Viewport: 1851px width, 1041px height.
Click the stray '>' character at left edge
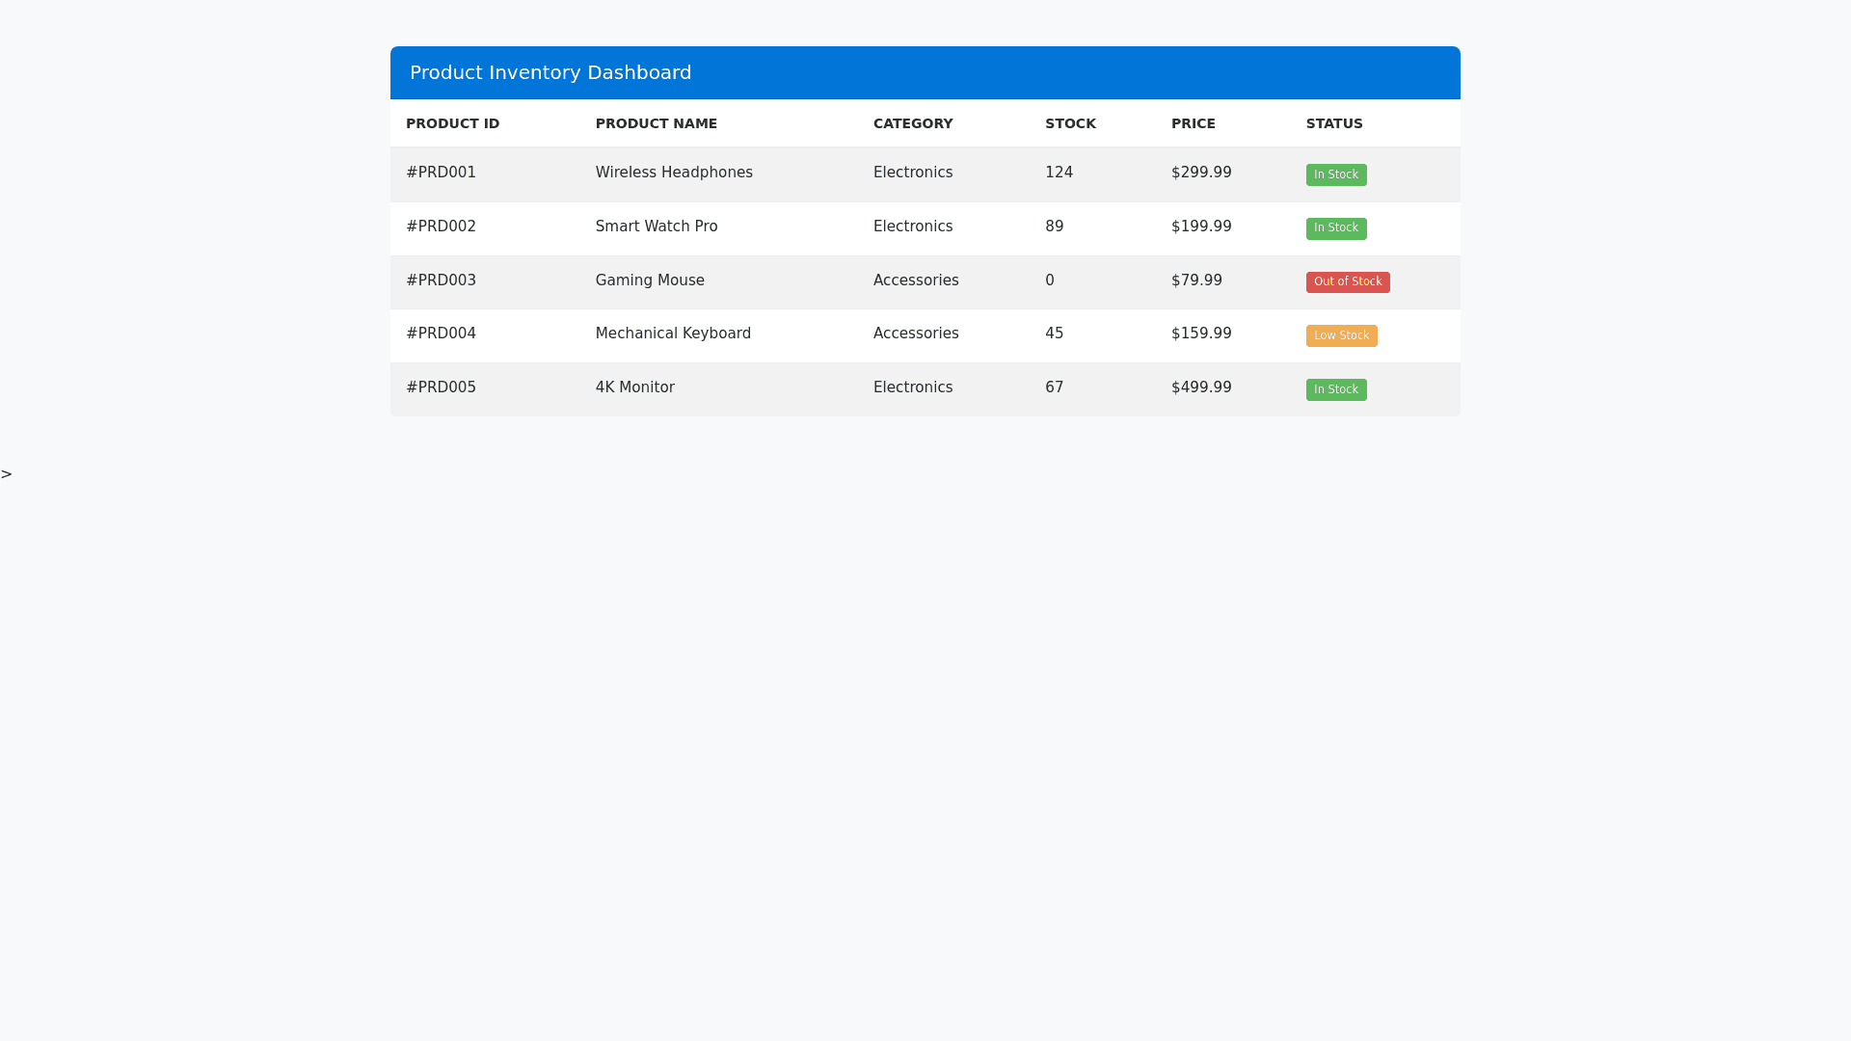(7, 474)
